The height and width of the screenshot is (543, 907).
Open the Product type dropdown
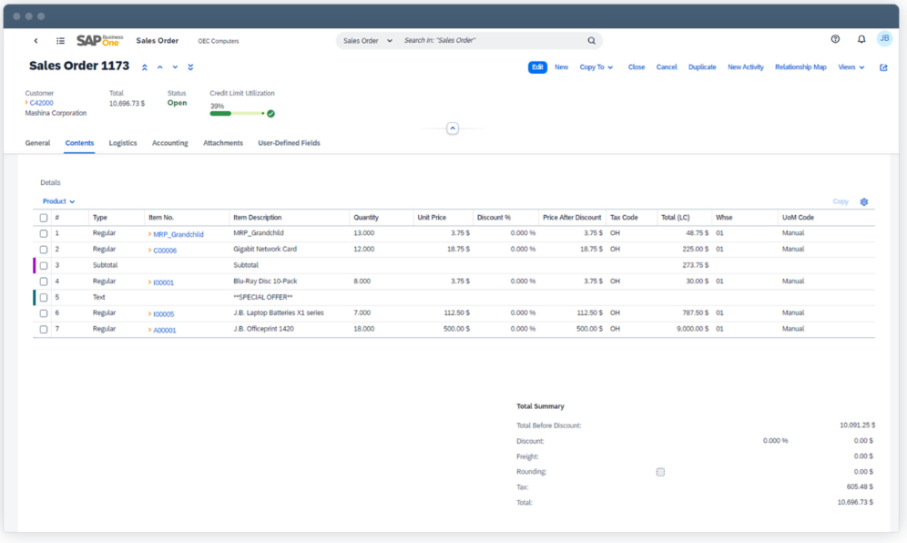(x=58, y=201)
